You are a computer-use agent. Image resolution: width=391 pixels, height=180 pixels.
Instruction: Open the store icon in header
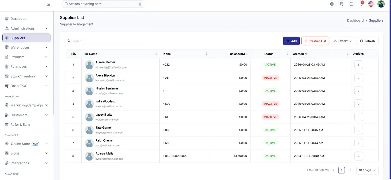(351, 4)
